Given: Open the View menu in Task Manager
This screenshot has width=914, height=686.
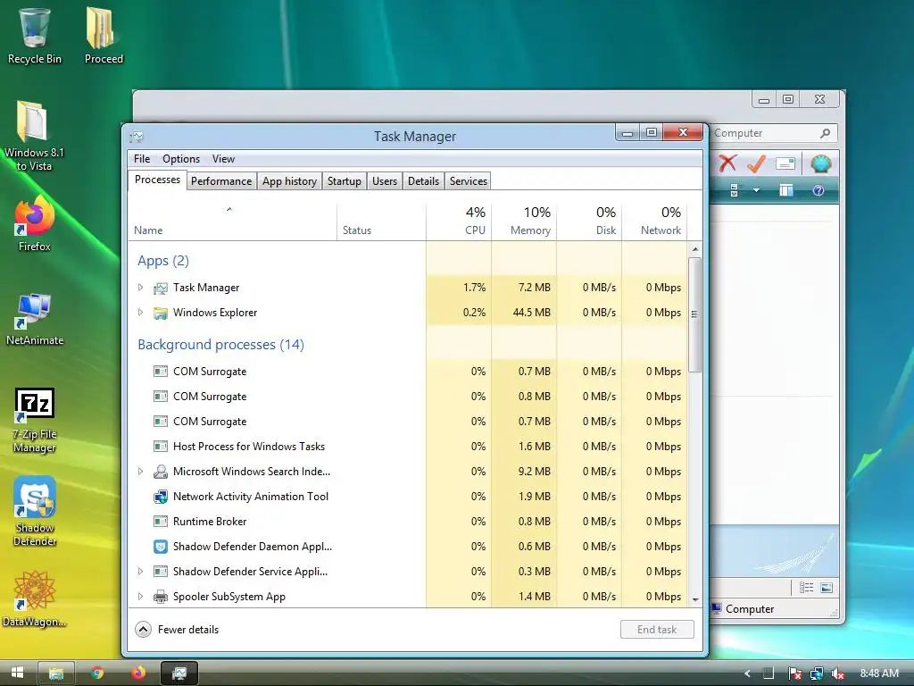Looking at the screenshot, I should [x=223, y=159].
